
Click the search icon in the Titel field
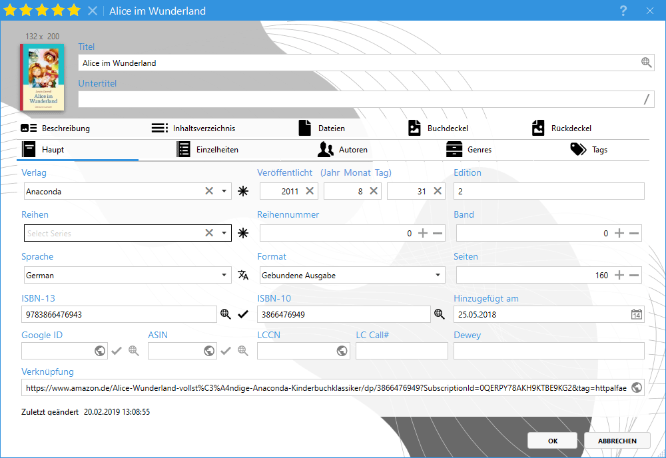(646, 63)
